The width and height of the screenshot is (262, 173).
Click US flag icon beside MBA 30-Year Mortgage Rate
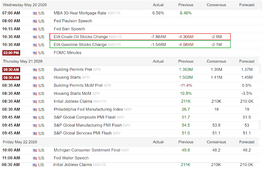tap(35, 13)
